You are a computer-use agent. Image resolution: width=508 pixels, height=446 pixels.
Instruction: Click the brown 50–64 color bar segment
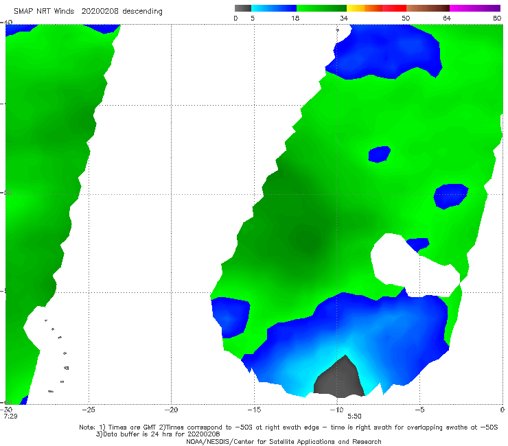pyautogui.click(x=428, y=8)
